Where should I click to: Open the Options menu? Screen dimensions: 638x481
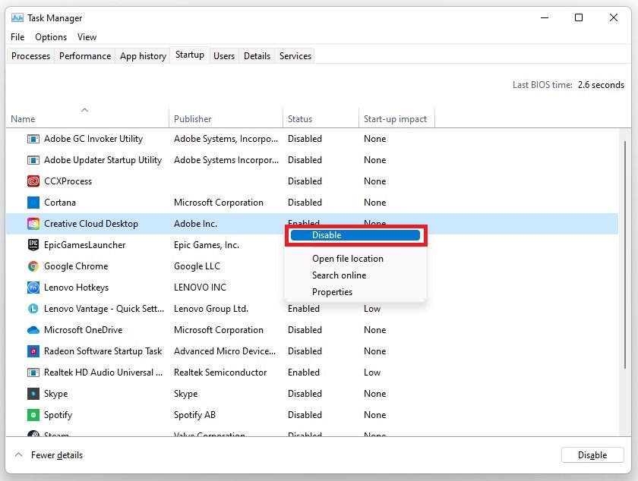(51, 37)
